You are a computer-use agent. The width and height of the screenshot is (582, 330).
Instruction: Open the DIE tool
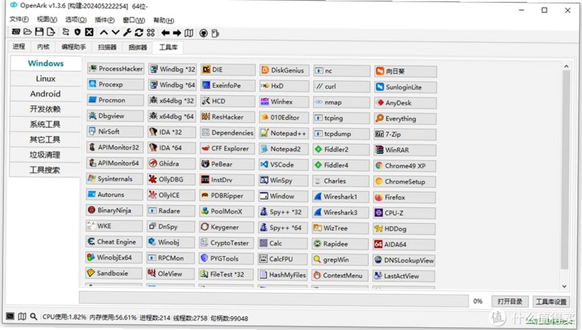(228, 70)
